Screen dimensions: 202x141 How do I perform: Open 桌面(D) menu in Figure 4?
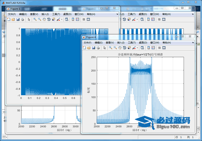(143, 43)
